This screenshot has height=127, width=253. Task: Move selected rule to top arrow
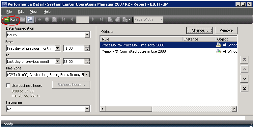click(x=244, y=60)
